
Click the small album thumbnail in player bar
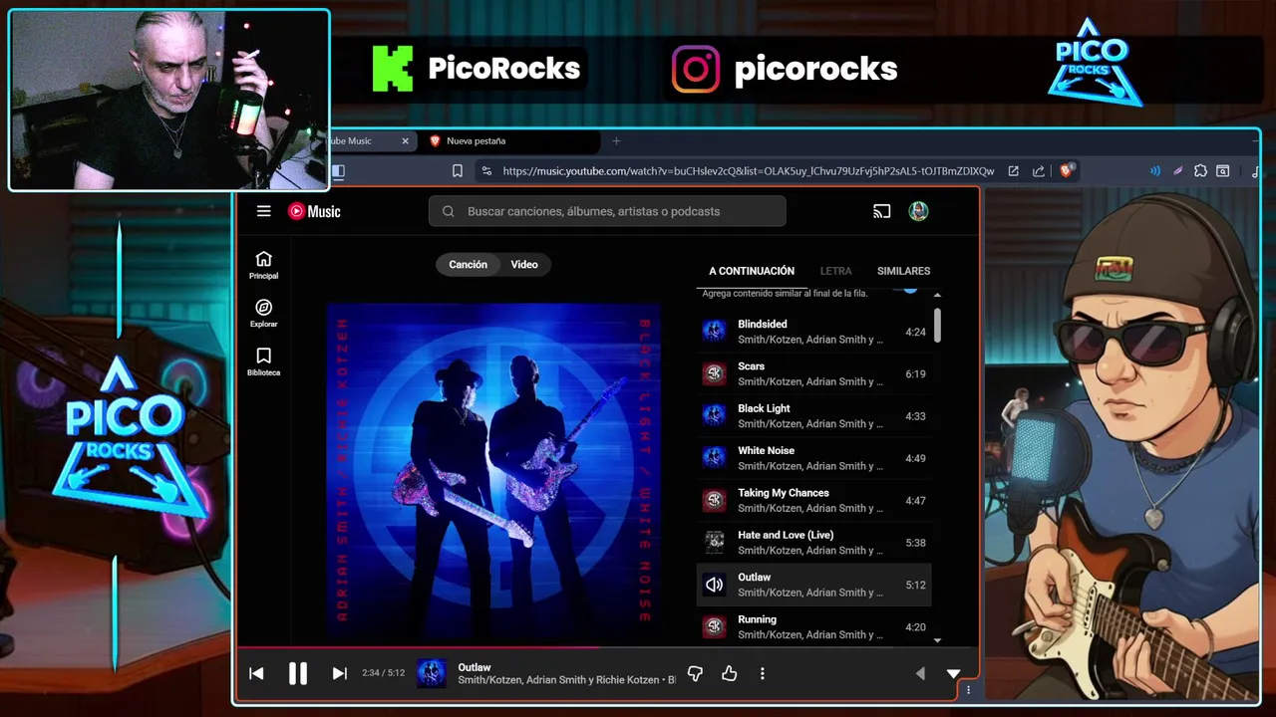[432, 673]
